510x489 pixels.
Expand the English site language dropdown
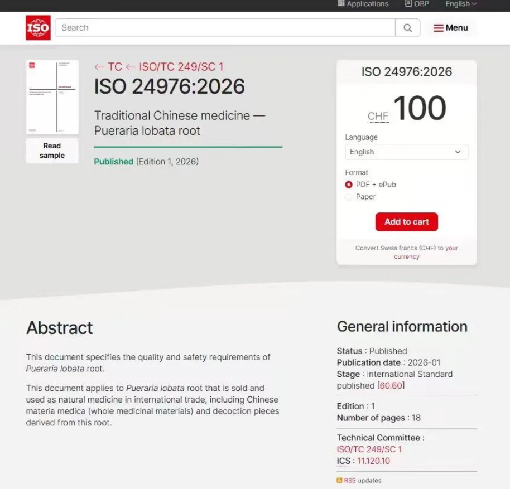click(x=460, y=4)
